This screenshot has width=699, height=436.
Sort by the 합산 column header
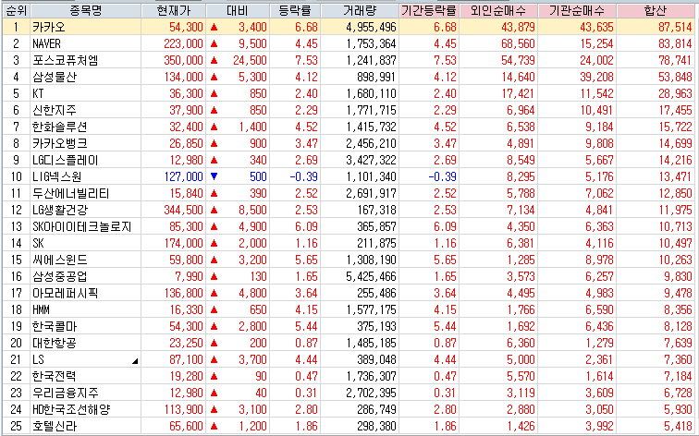pyautogui.click(x=656, y=10)
